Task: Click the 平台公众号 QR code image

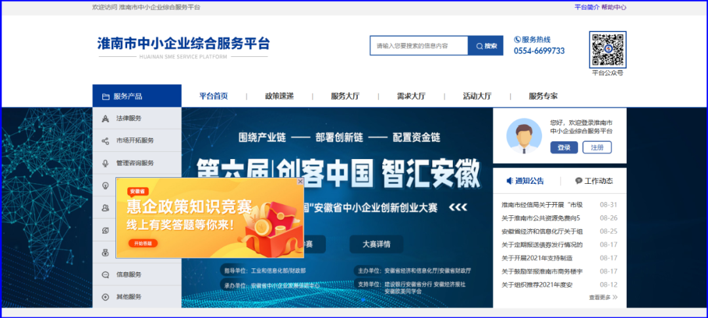Action: click(608, 50)
